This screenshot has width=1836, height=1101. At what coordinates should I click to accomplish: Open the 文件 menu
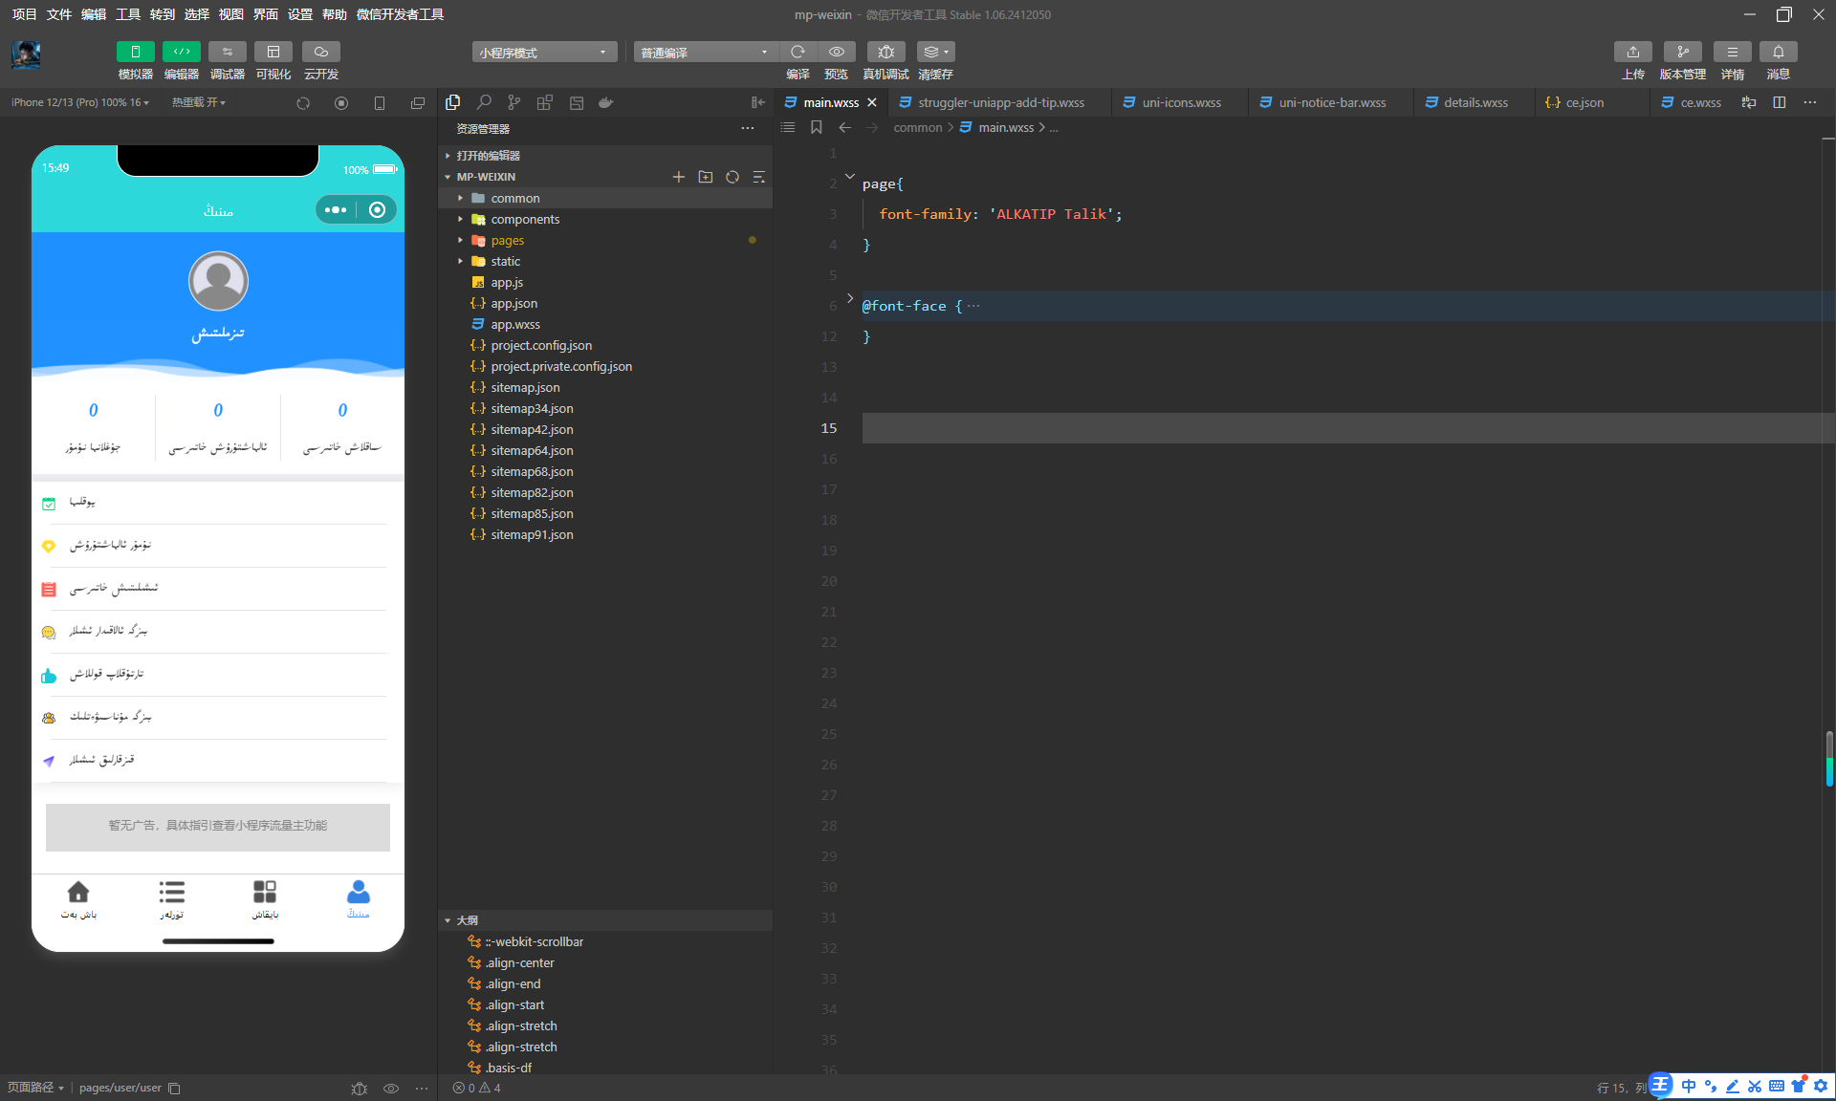(58, 14)
